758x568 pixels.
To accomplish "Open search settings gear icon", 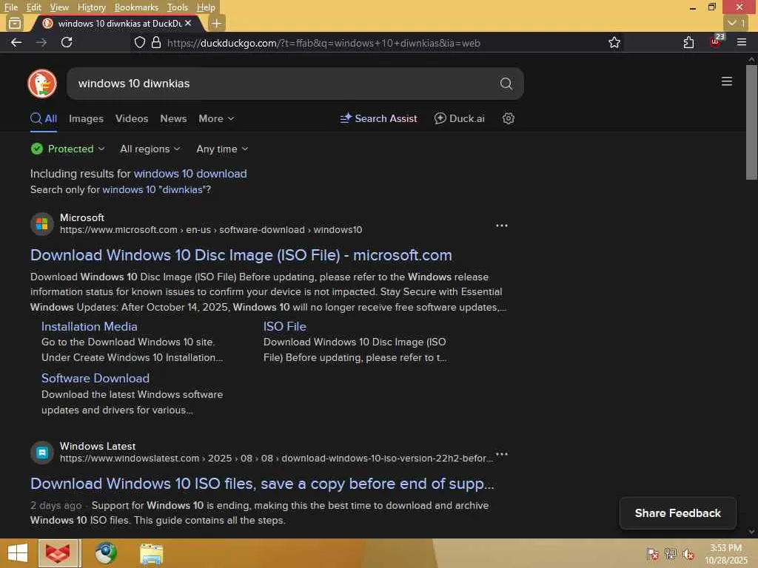I will pos(508,118).
